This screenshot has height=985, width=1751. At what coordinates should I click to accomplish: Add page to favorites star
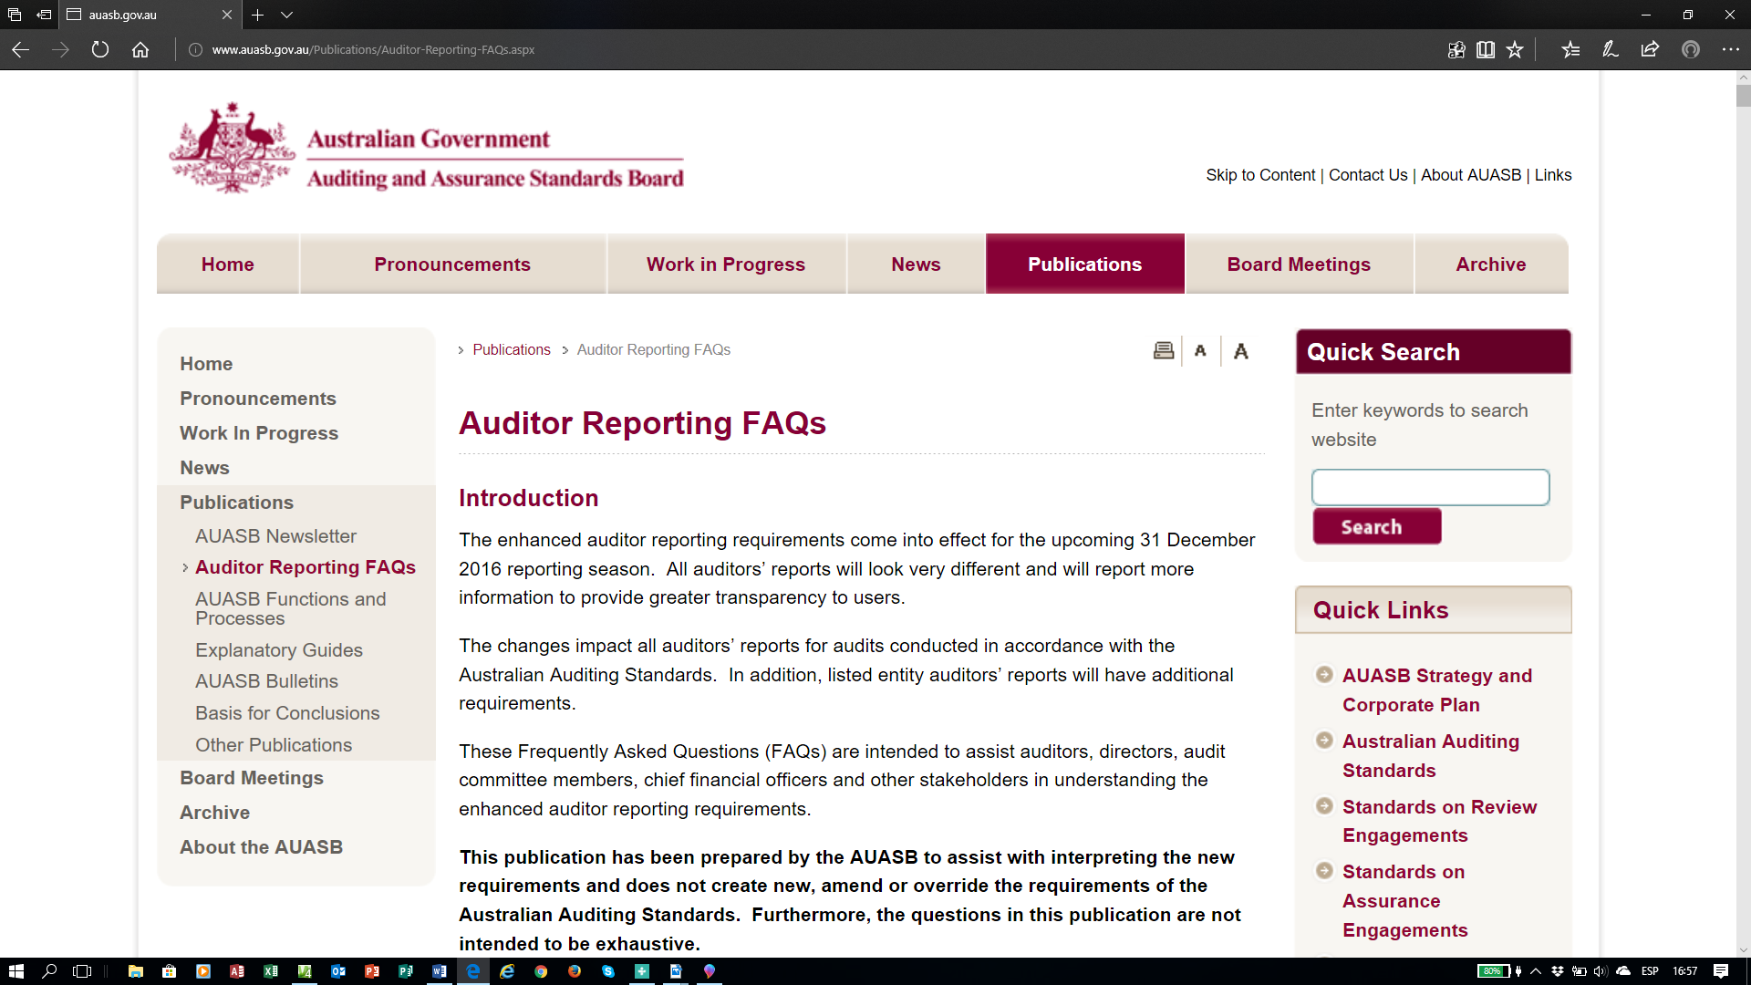click(1515, 49)
